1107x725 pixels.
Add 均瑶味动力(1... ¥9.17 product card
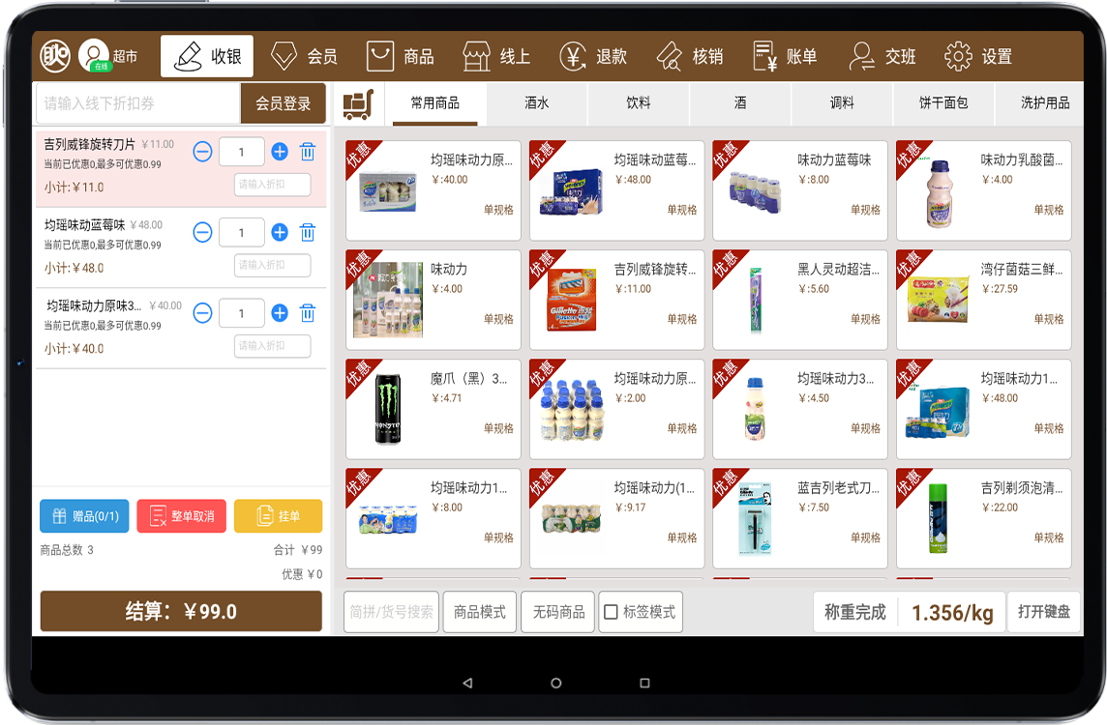[x=616, y=518]
